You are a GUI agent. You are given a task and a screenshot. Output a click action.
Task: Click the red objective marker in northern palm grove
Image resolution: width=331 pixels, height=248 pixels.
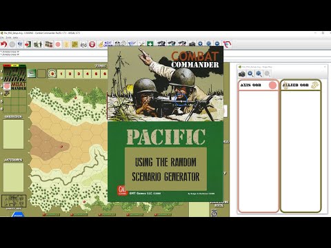click(75, 98)
